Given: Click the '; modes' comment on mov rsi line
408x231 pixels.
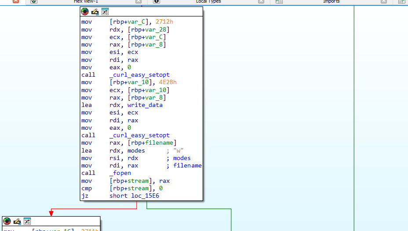Looking at the screenshot, I should tap(178, 158).
